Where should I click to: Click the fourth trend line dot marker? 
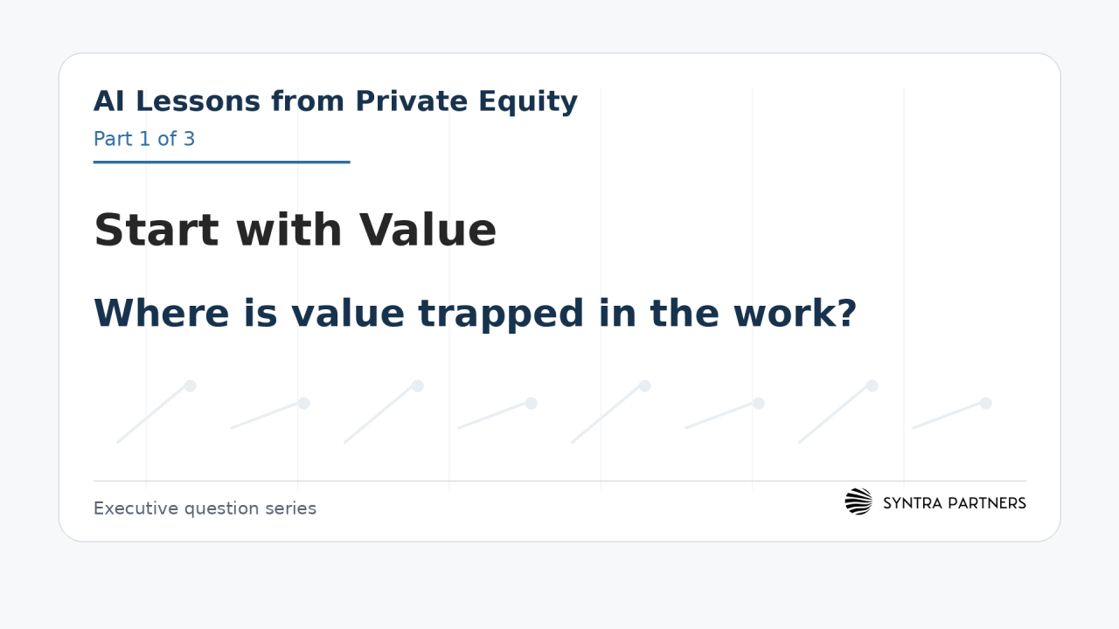(x=531, y=404)
